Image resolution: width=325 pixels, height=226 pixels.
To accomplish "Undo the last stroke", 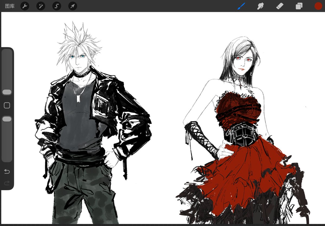I will 7,172.
